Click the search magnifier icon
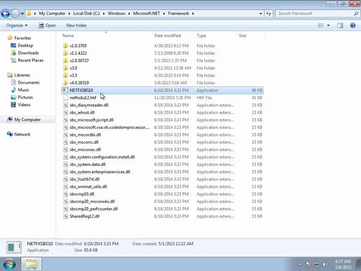The width and height of the screenshot is (361, 271). (356, 14)
